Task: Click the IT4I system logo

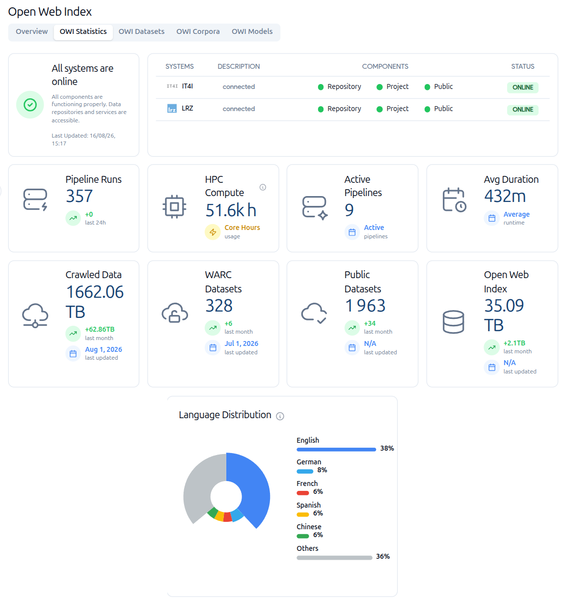Action: point(172,86)
